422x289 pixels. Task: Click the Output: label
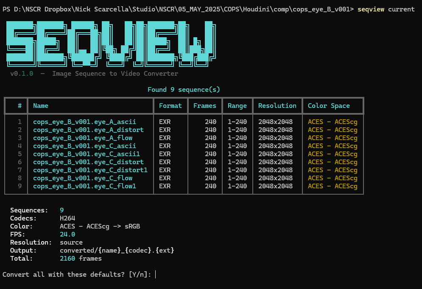coord(23,250)
